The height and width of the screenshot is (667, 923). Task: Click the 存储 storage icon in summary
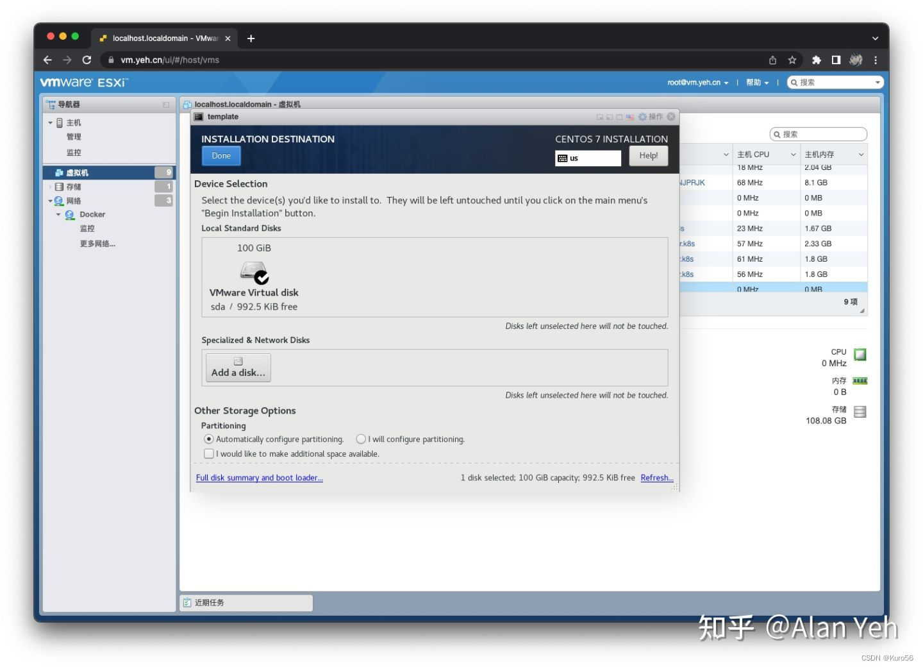(860, 412)
